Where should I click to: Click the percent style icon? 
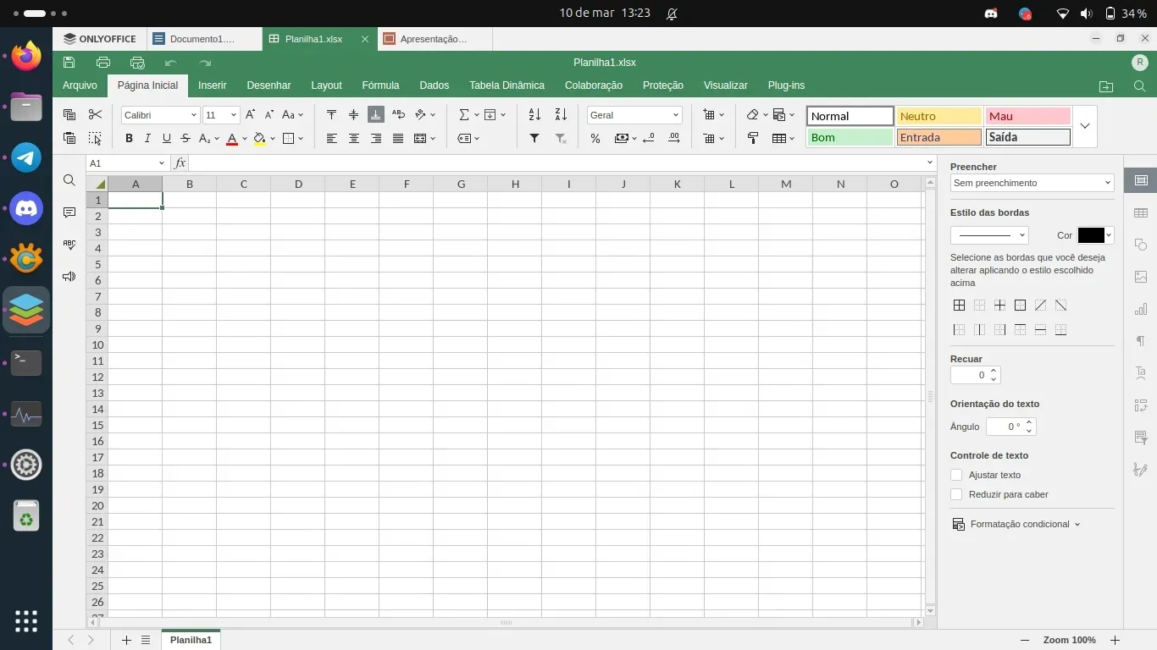coord(595,139)
